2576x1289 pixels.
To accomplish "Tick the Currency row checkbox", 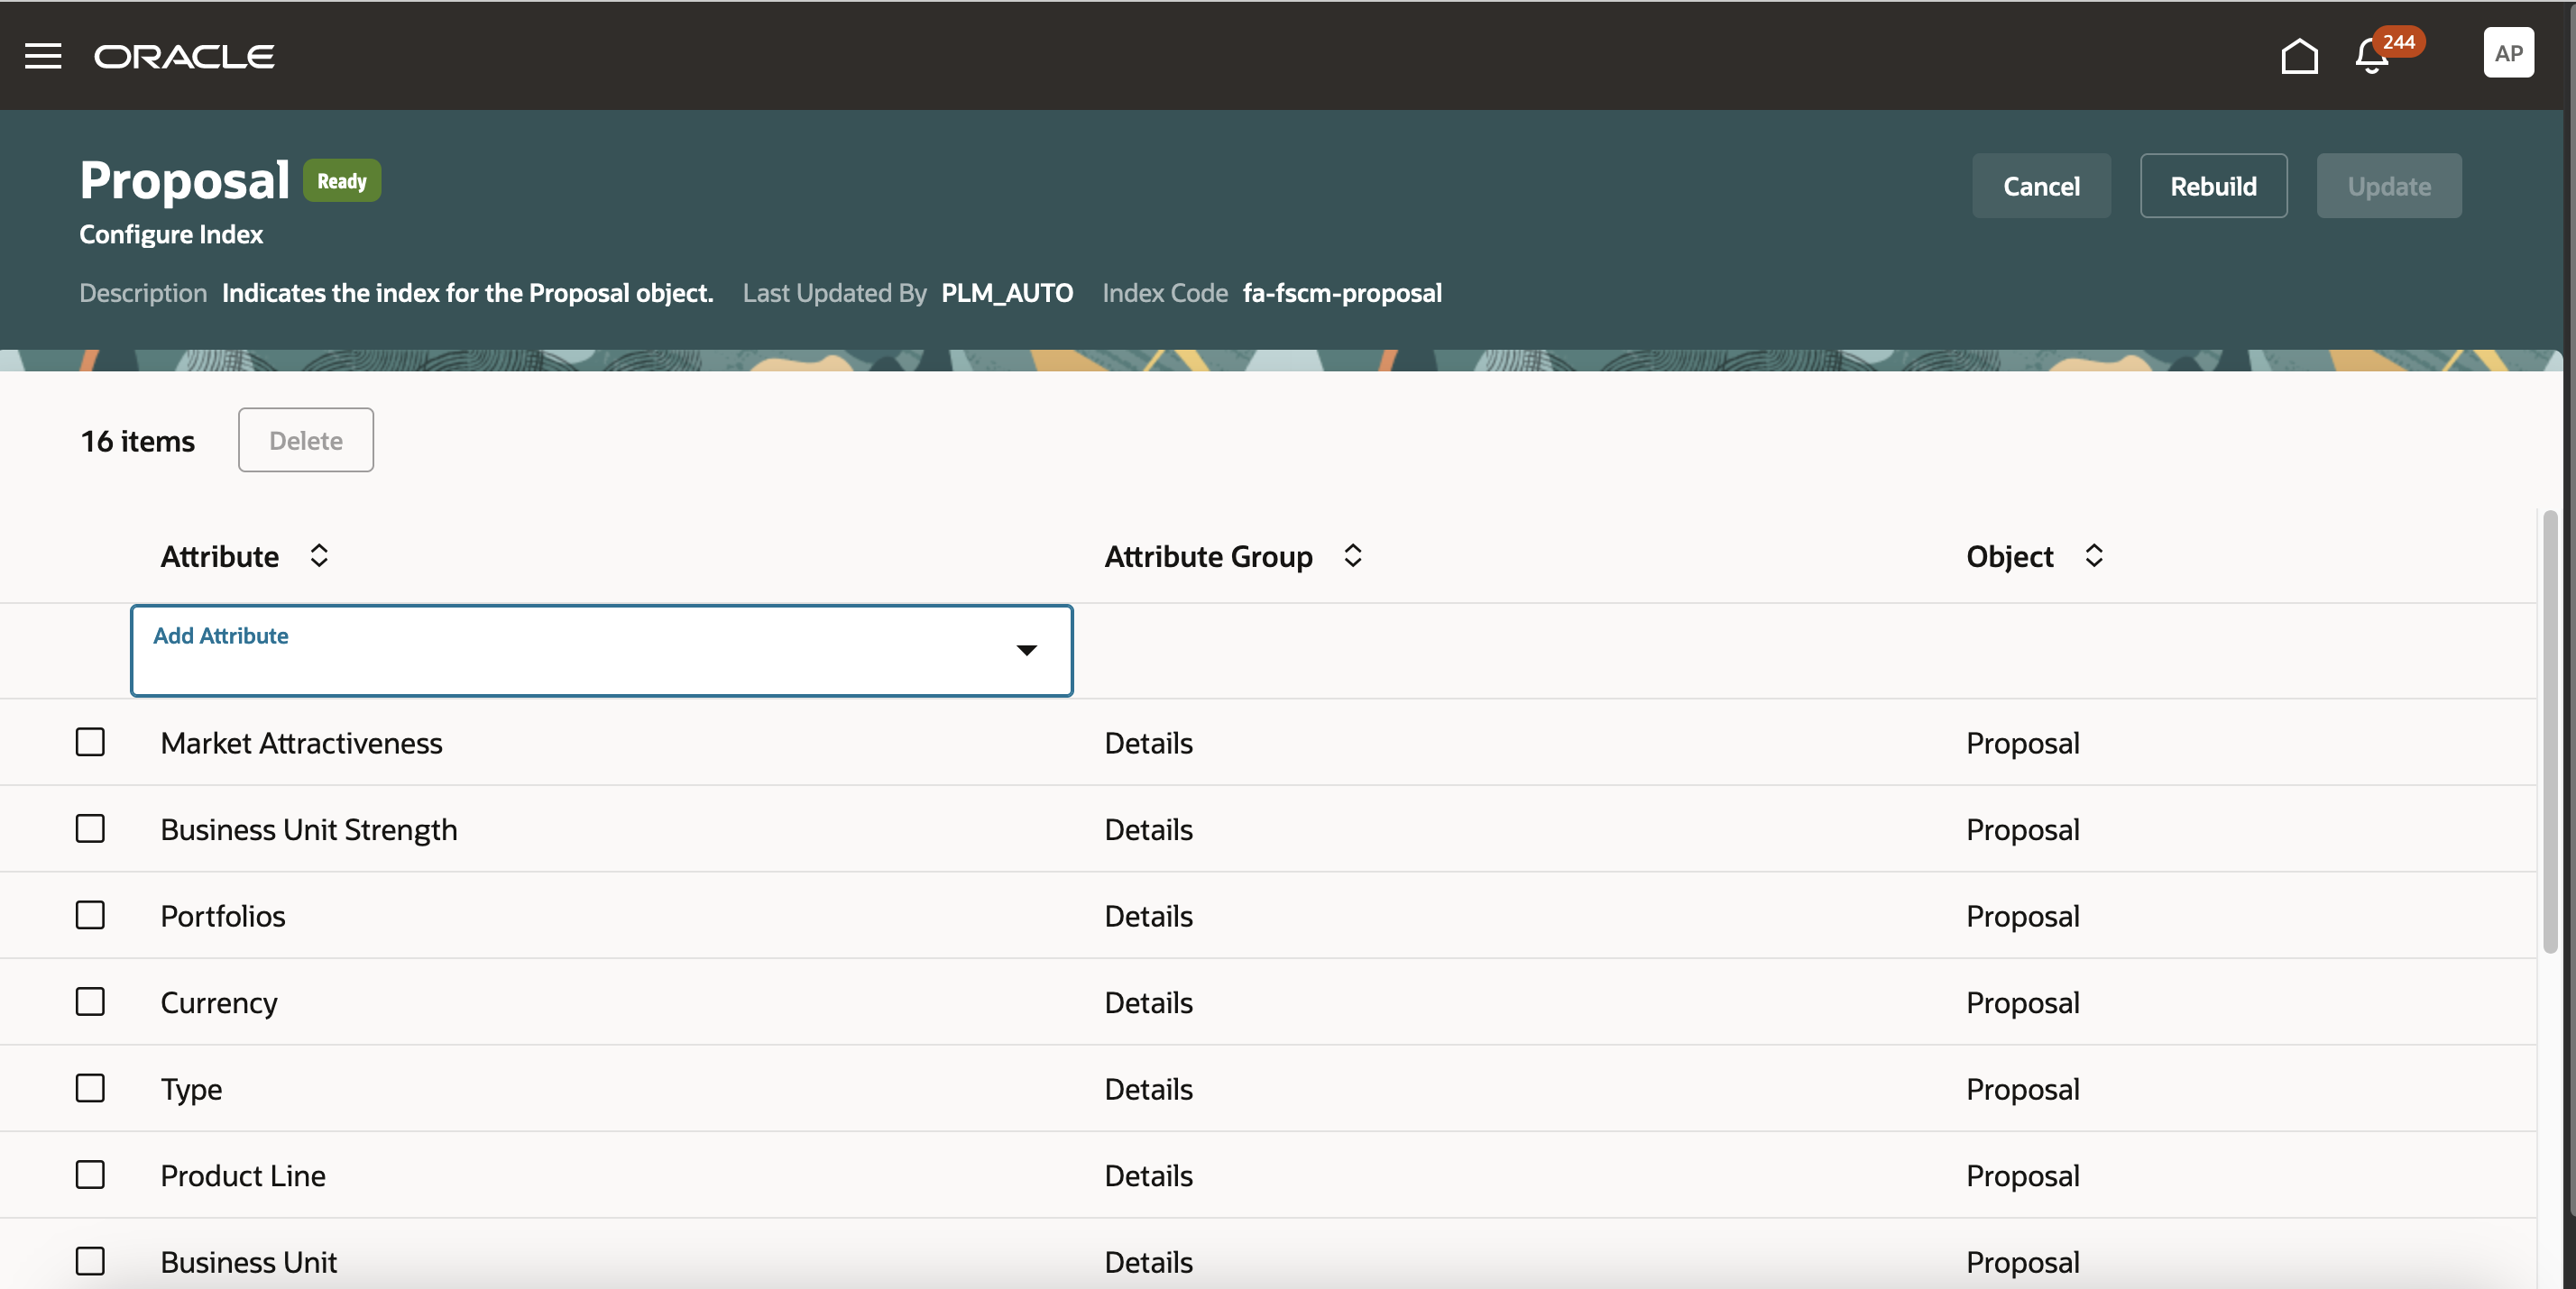I will point(90,1001).
